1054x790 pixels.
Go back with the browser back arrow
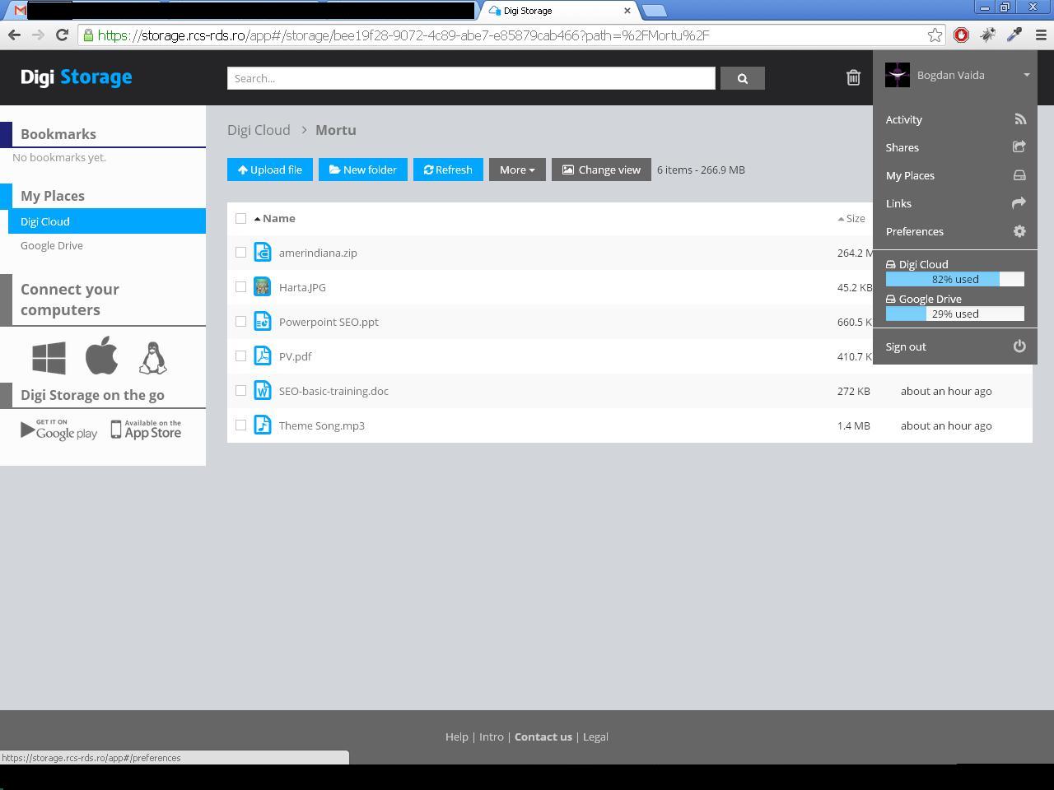[x=14, y=35]
